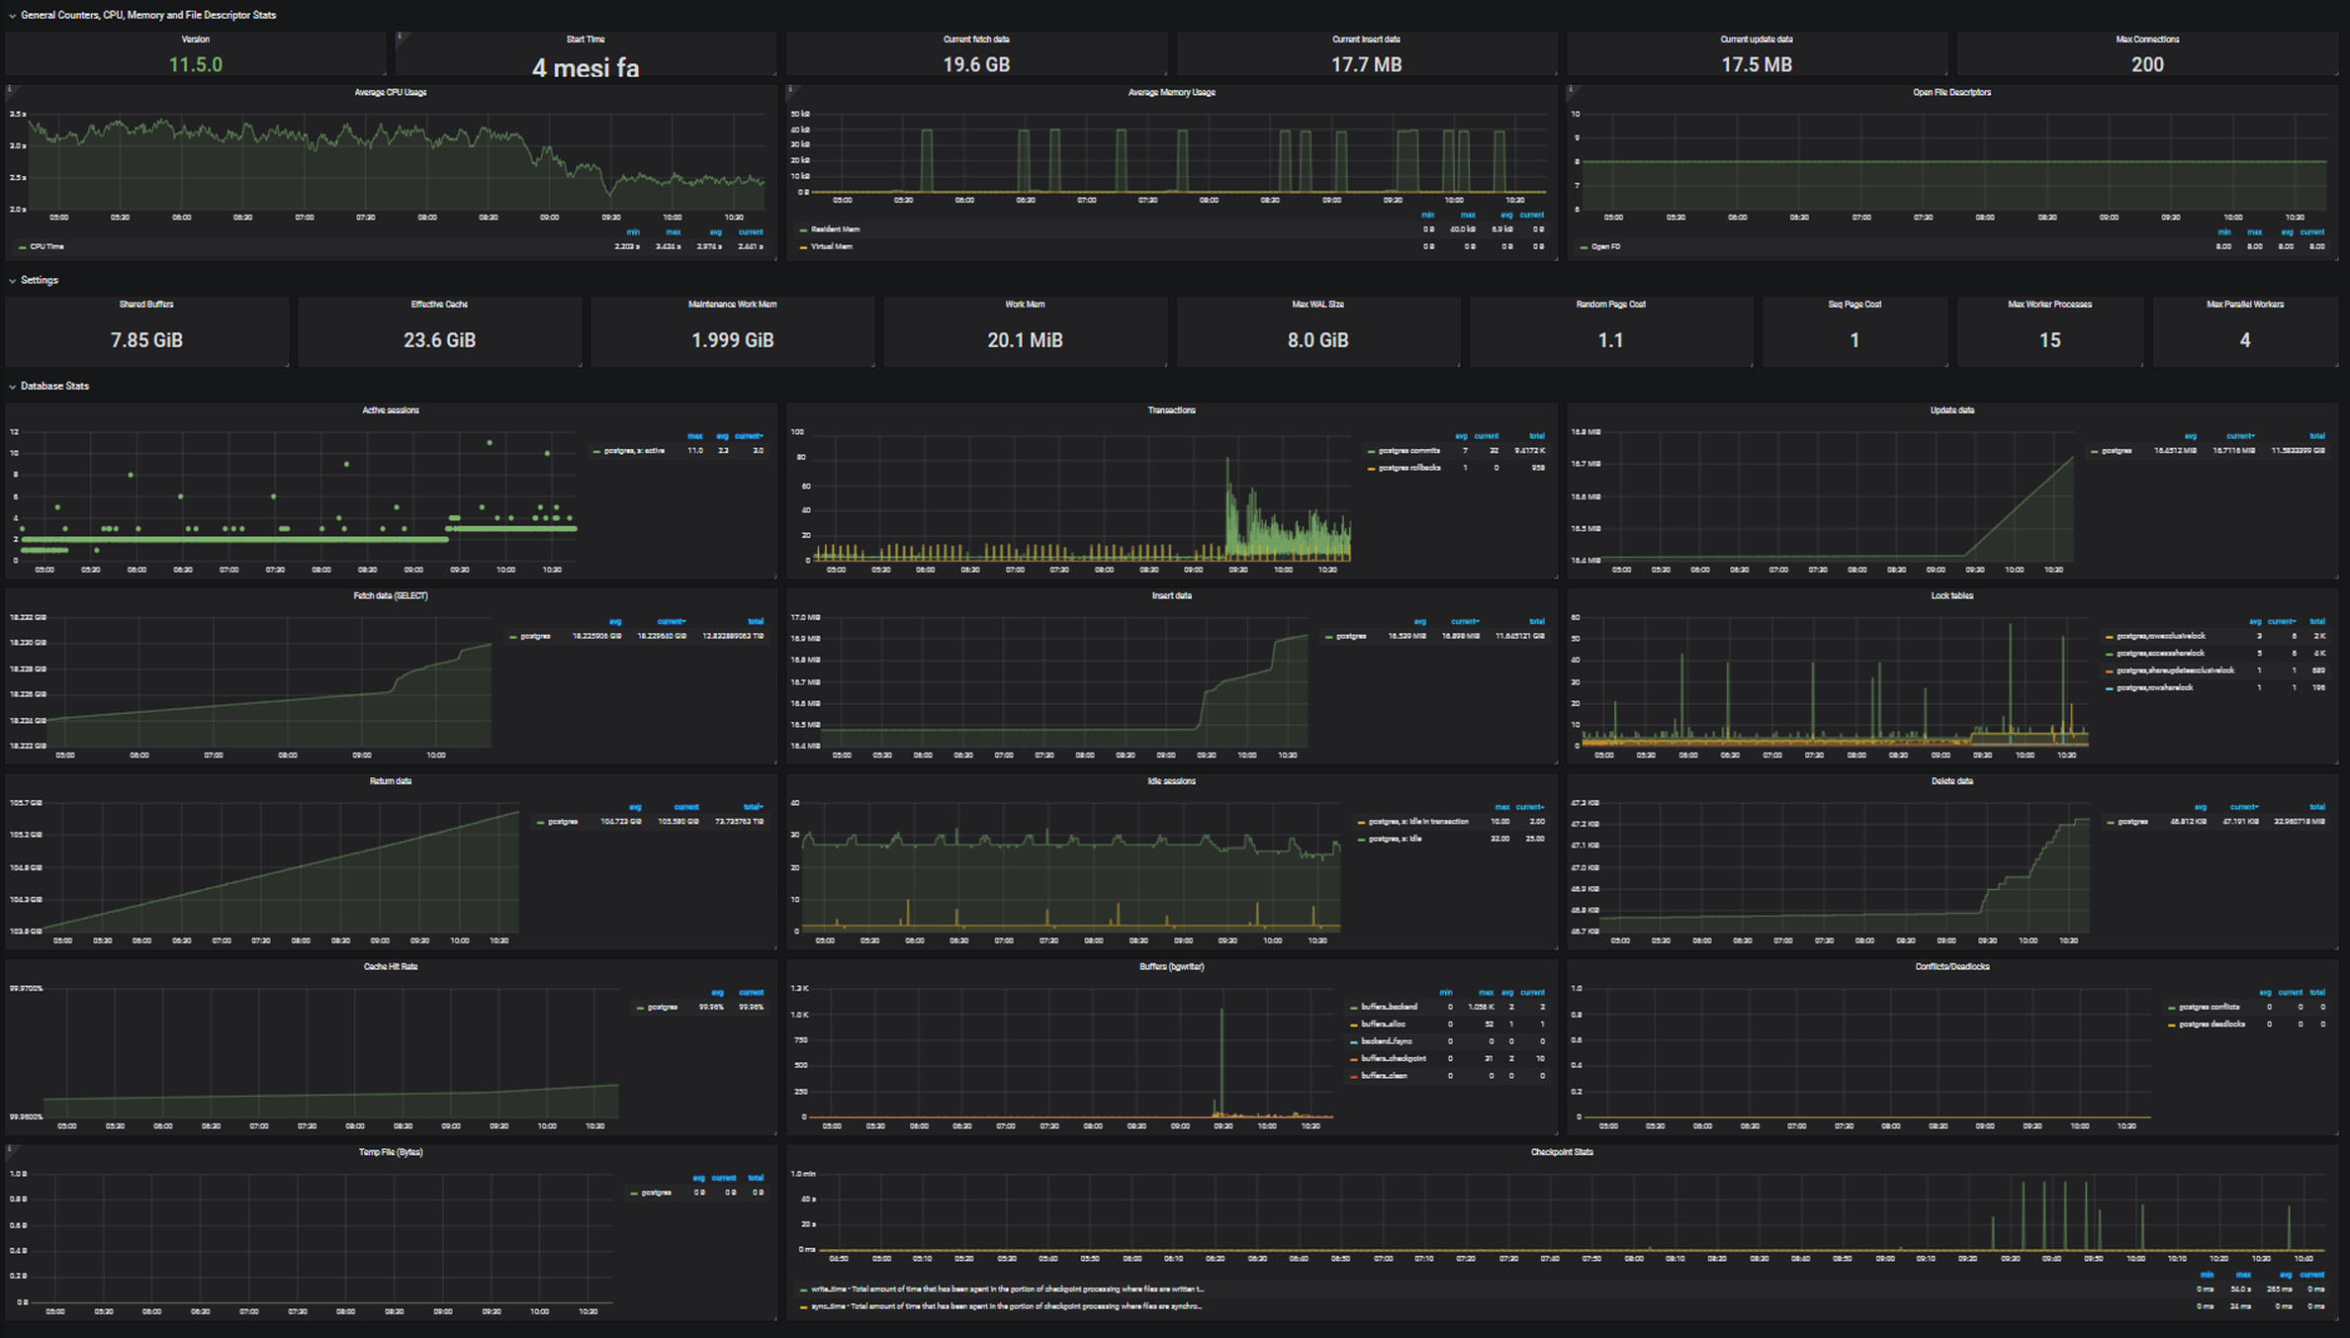Image resolution: width=2350 pixels, height=1338 pixels.
Task: Open the Fetch data (SELECT) title menu
Action: pyautogui.click(x=391, y=595)
